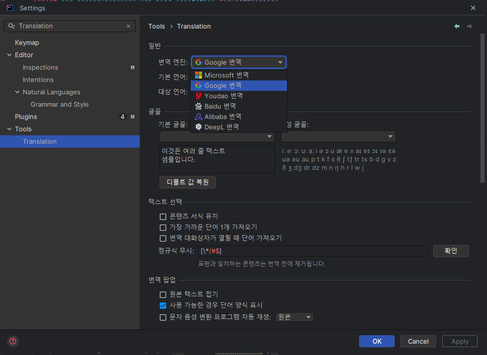Open Plugins settings page
This screenshot has height=355, width=487.
click(26, 117)
